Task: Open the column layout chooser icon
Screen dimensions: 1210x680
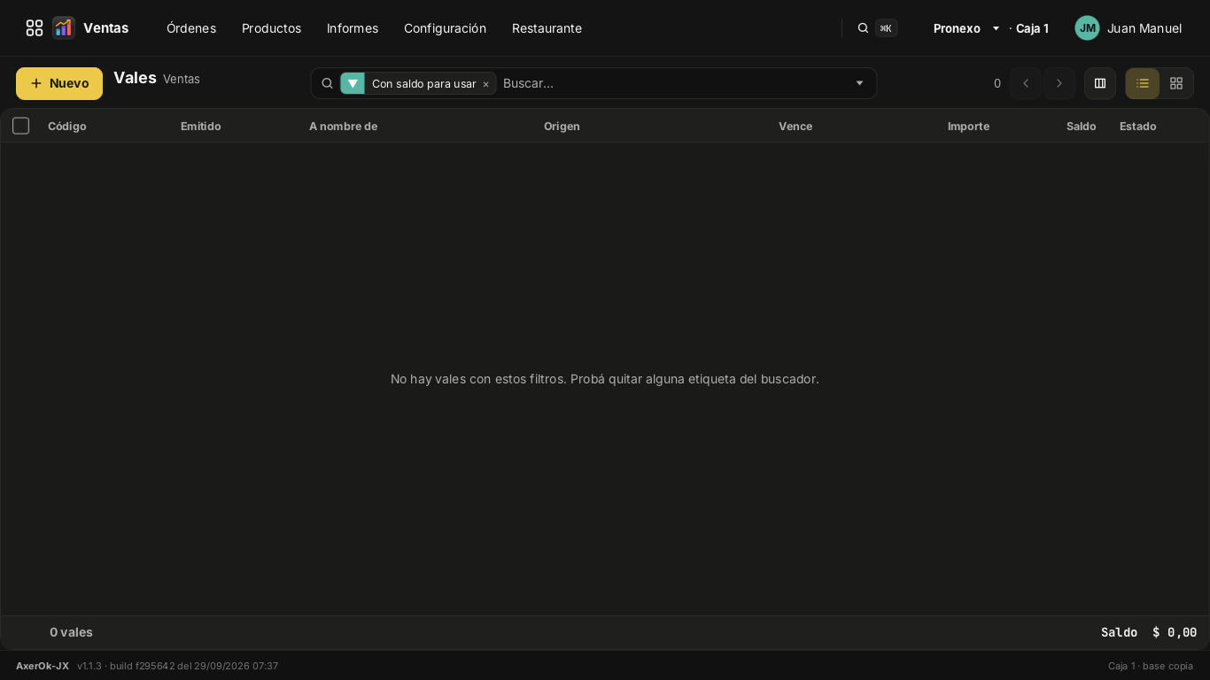Action: point(1100,83)
